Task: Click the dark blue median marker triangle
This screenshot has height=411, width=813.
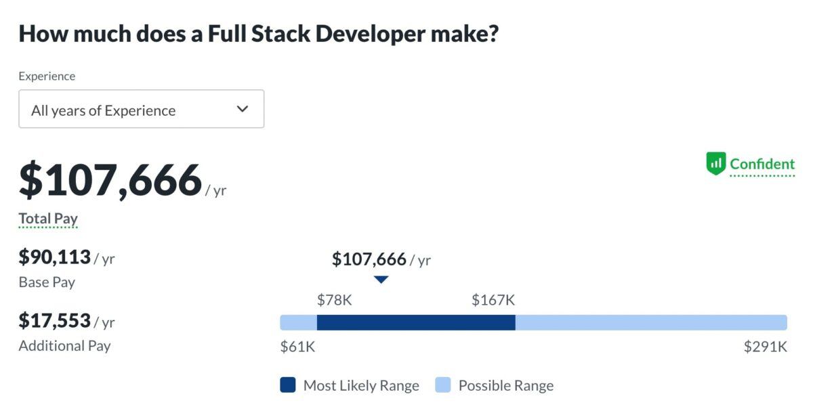Action: click(x=381, y=280)
